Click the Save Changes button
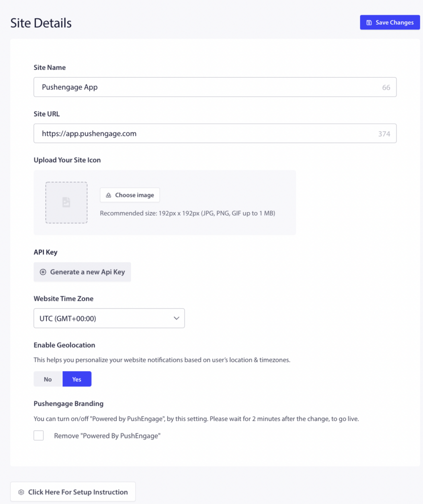This screenshot has width=423, height=504. pos(390,23)
